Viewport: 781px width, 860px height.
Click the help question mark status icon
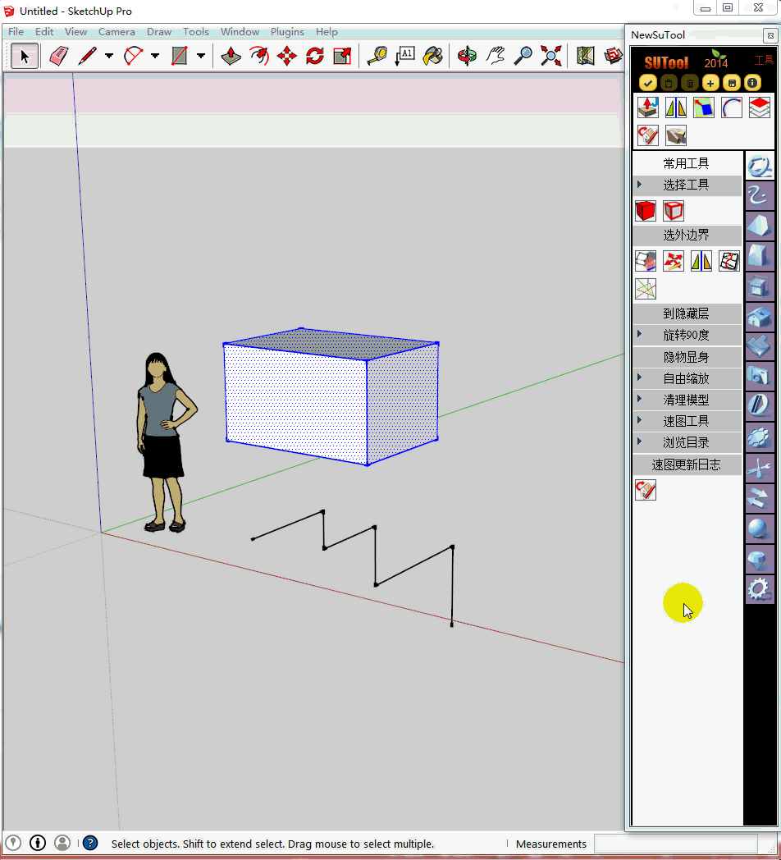point(90,843)
